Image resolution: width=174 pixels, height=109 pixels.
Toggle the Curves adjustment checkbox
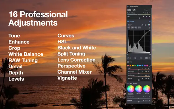point(128,21)
